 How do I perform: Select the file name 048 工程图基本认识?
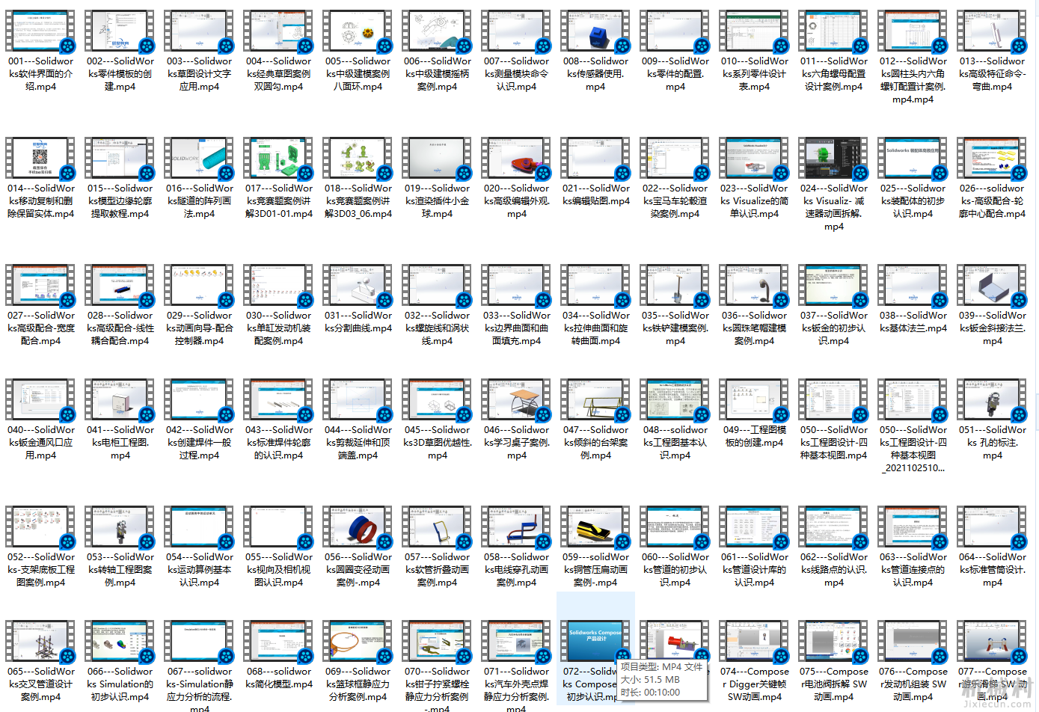click(x=675, y=443)
